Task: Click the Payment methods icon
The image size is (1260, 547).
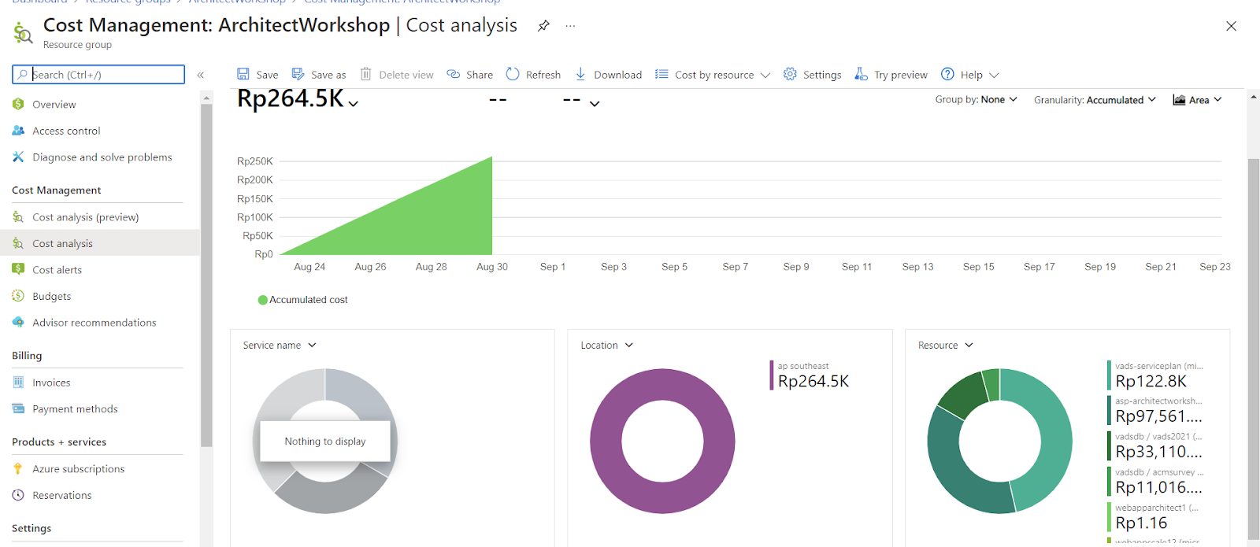Action: point(18,408)
